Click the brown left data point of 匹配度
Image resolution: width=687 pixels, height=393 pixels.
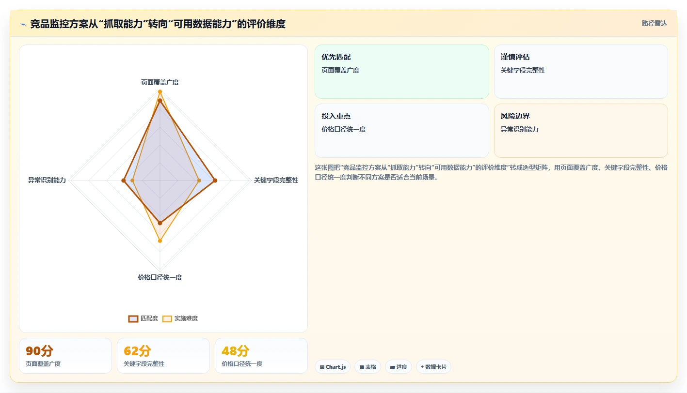coord(123,181)
